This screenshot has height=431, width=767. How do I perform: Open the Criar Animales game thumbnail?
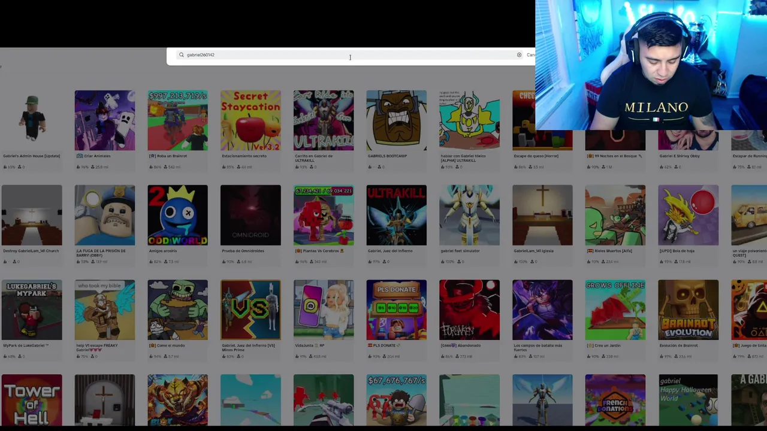pyautogui.click(x=105, y=120)
